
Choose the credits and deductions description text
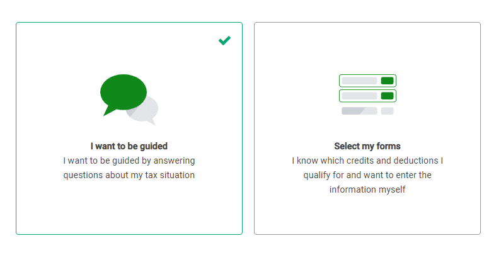[367, 175]
